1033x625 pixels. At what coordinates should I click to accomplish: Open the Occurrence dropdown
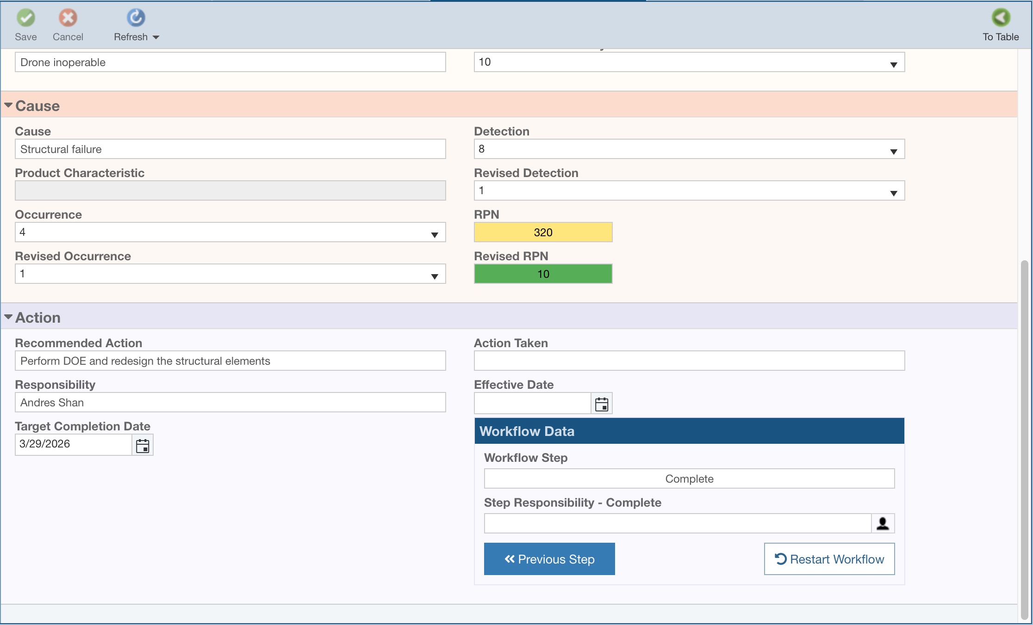pyautogui.click(x=434, y=234)
